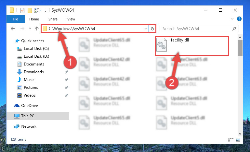Refresh the SysWOW64 folder view
The width and height of the screenshot is (250, 152).
(x=152, y=29)
